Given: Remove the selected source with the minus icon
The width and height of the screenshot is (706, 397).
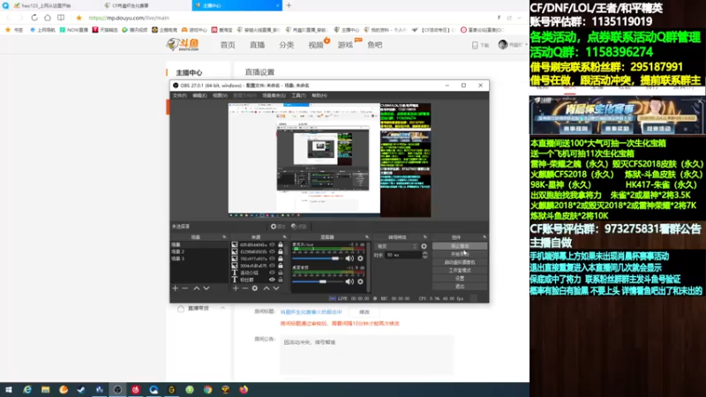Looking at the screenshot, I should tap(245, 288).
